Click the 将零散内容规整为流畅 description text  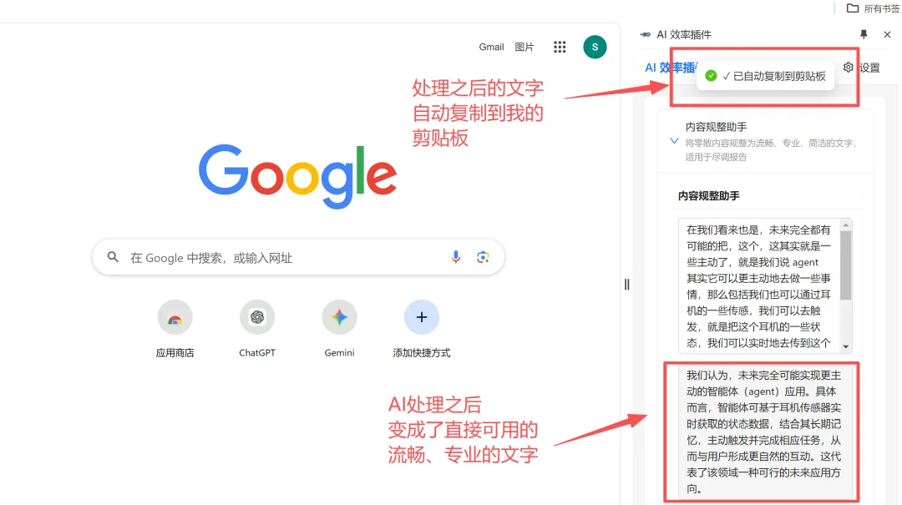click(771, 149)
